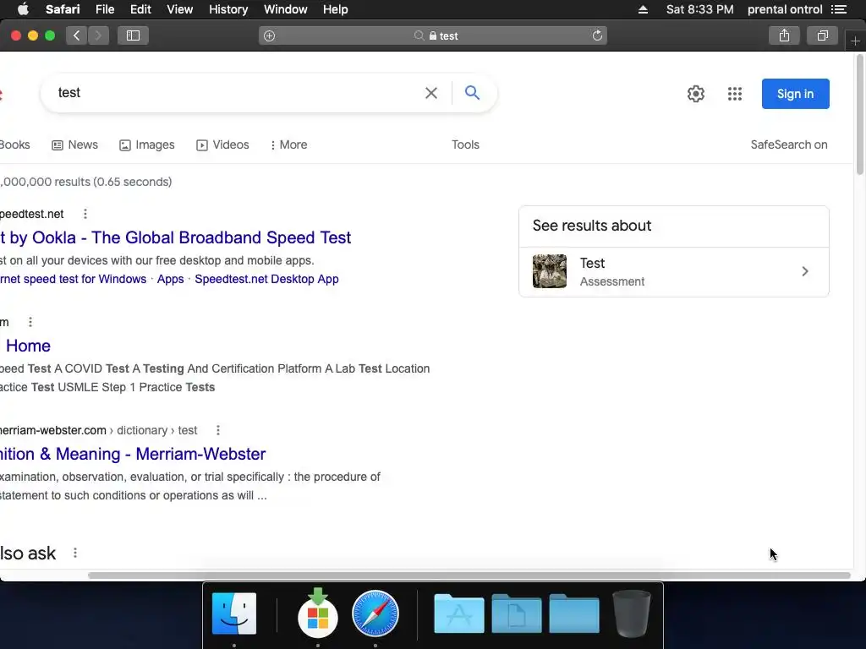Click the Sat 8:33 PM clock
The image size is (866, 649).
699,9
